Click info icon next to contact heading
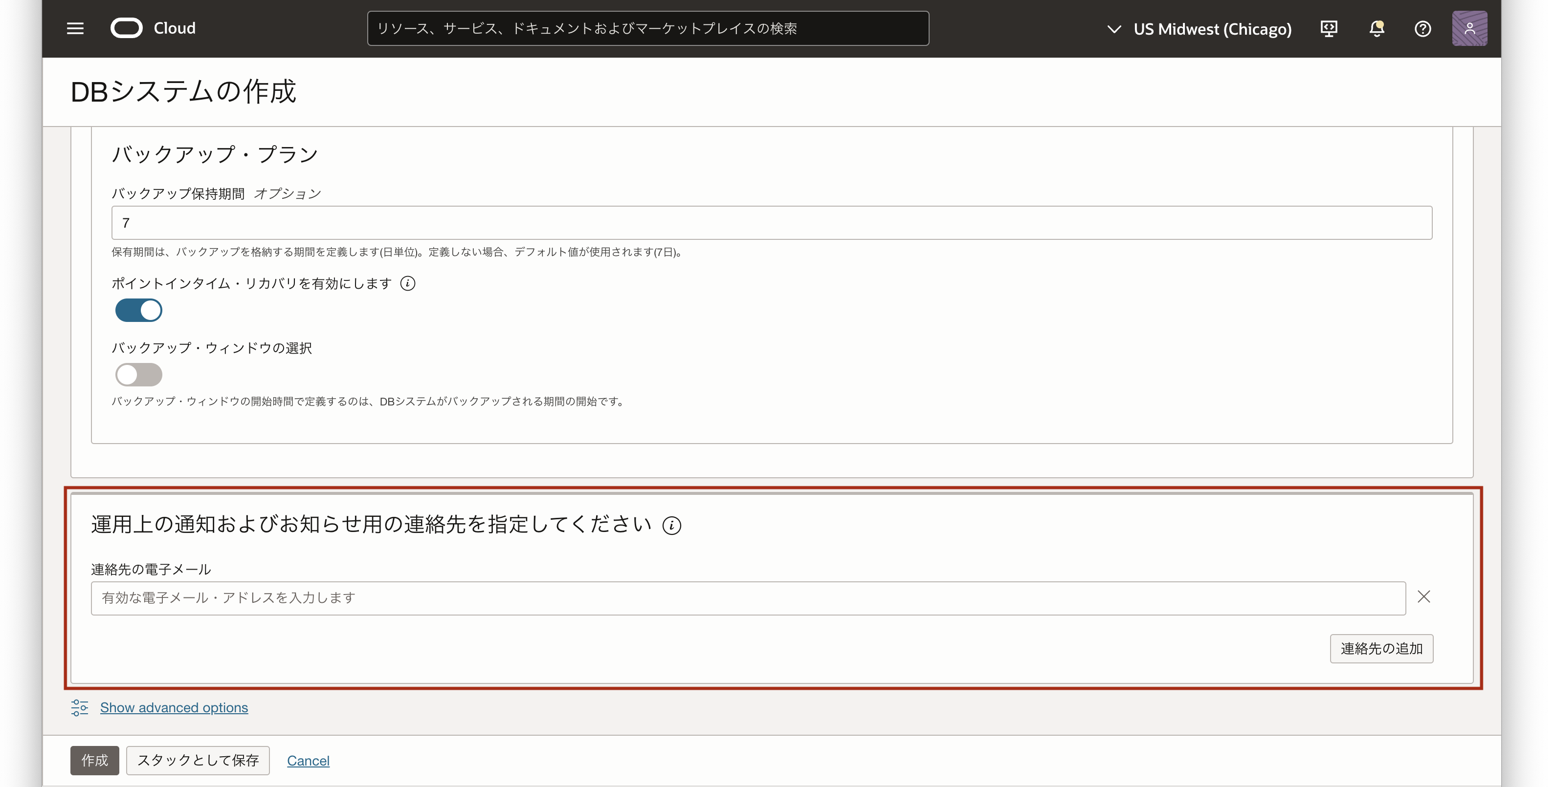This screenshot has width=1556, height=787. pyautogui.click(x=672, y=526)
